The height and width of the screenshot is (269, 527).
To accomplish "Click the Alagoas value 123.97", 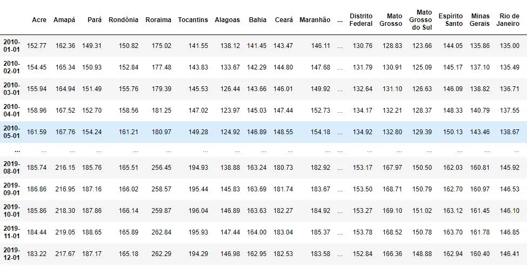I will click(230, 111).
